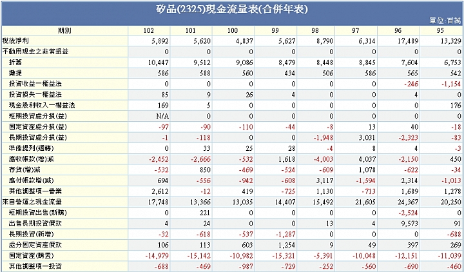Click the 850 value in 存貨(增)減 row
Screen dimensions: 464x272
pyautogui.click(x=205, y=170)
